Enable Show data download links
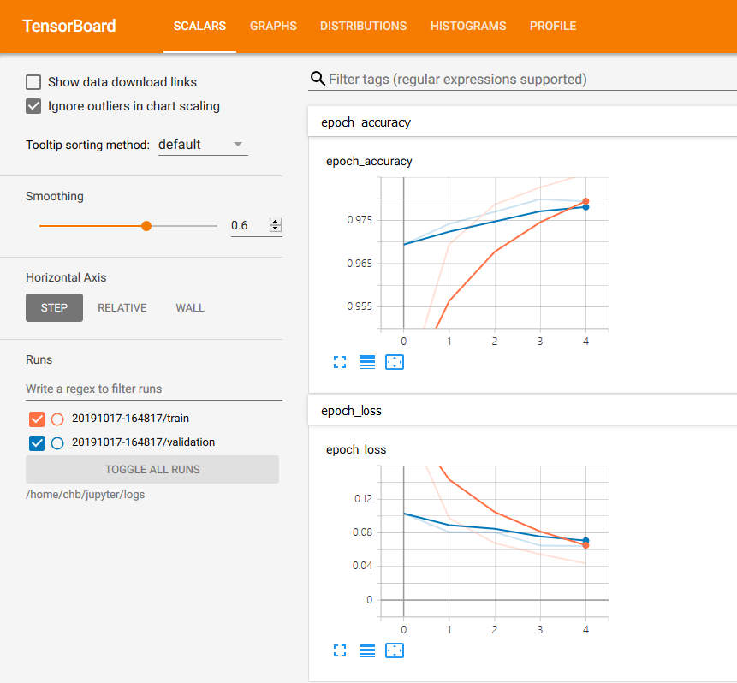Viewport: 737px width, 683px height. (x=32, y=82)
